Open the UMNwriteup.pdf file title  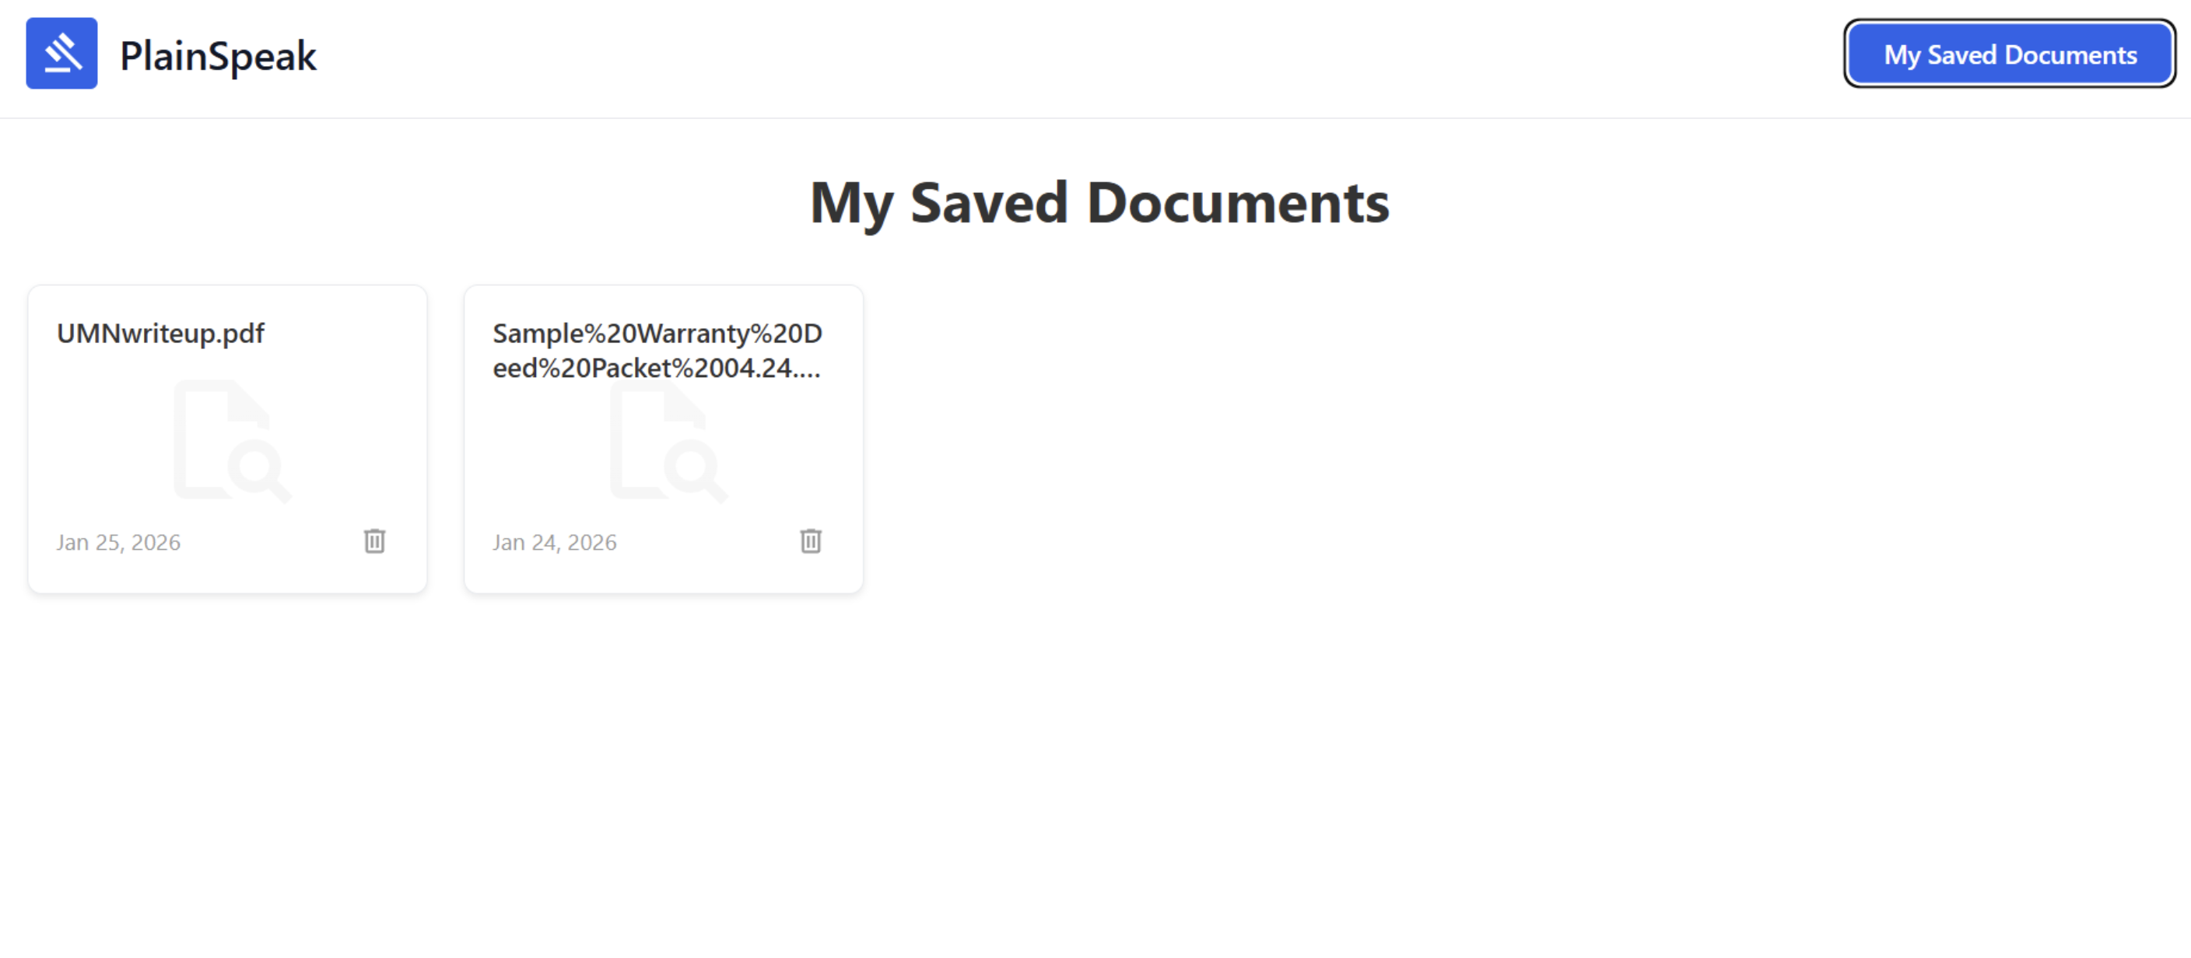(x=160, y=334)
